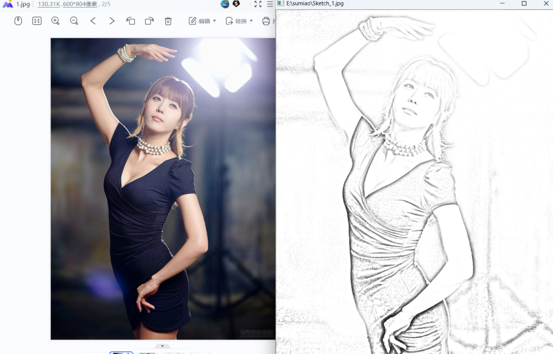Image resolution: width=553 pixels, height=354 pixels.
Task: Show image at 1:1 actual size
Action: tap(37, 21)
